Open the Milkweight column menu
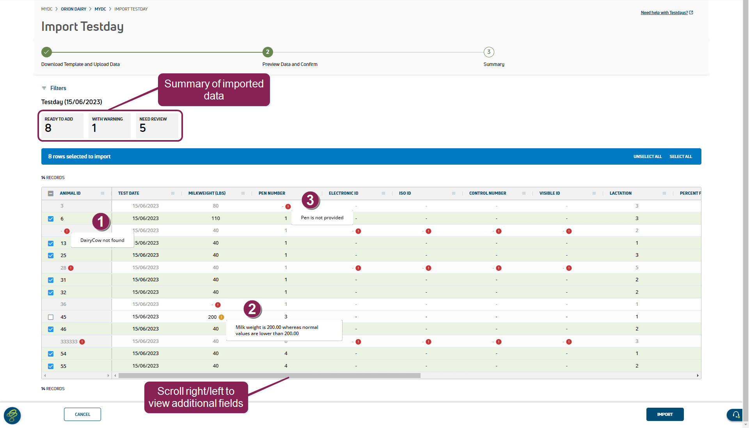The image size is (749, 428). (x=243, y=194)
